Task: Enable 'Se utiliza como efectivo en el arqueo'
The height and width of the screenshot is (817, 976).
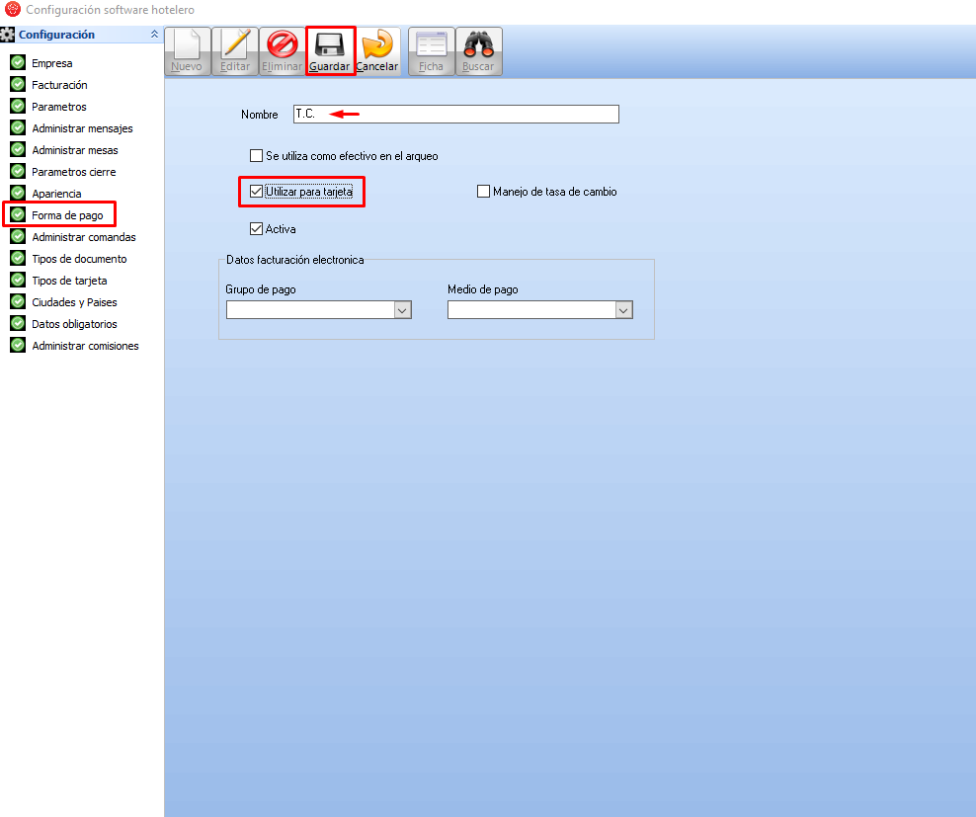Action: tap(257, 156)
